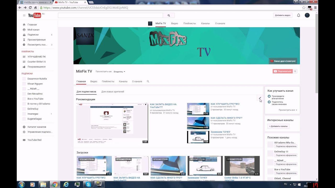Click the Добавить видео button
Image resolution: width=335 pixels, height=188 pixels.
click(x=283, y=15)
